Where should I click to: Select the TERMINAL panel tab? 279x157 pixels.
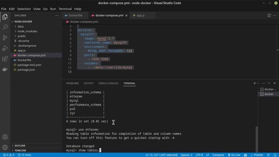[129, 83]
